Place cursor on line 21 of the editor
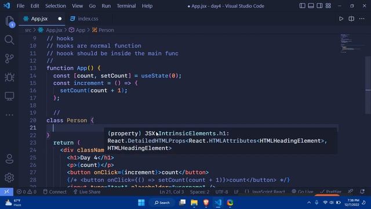Screen dimensions: 371x209 [x=192, y=128]
